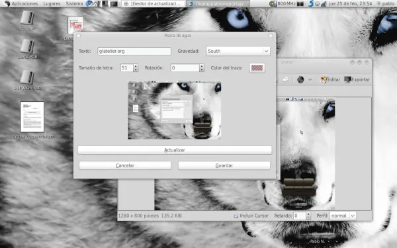This screenshot has height=248, width=397.
Task: Open the clock showing jue 25 de feb
Action: pos(351,3)
